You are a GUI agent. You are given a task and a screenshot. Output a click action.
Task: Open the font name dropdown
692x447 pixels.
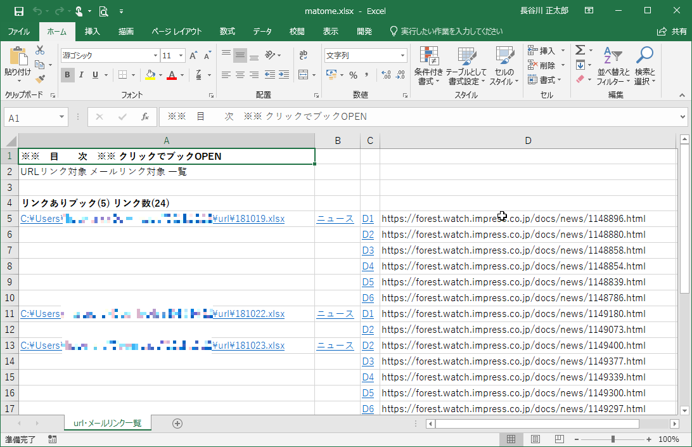tap(154, 55)
